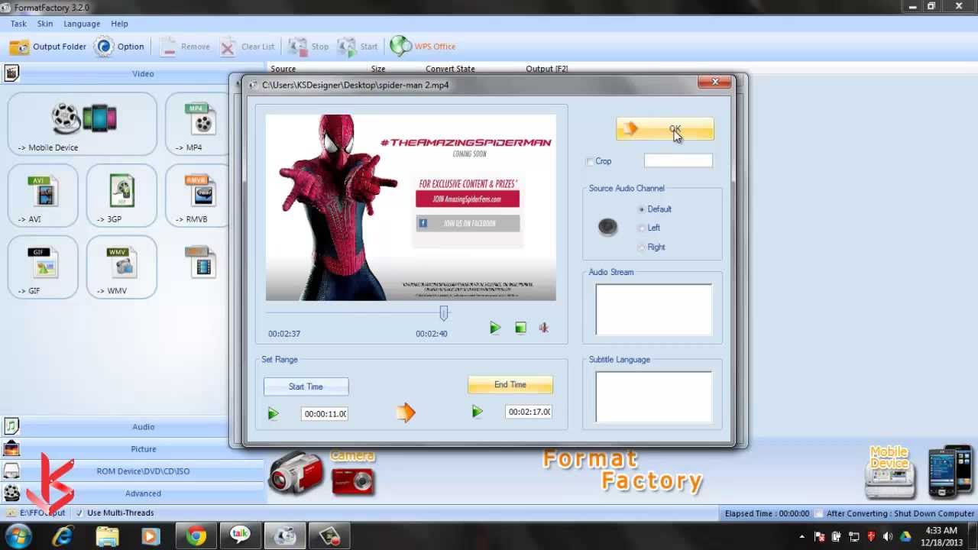Viewport: 978px width, 550px height.
Task: Click the volume icon in system tray
Action: [x=888, y=536]
